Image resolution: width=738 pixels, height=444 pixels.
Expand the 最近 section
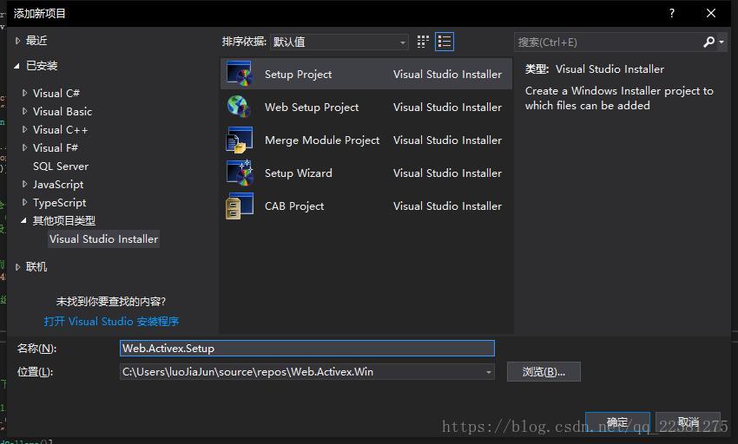pyautogui.click(x=17, y=41)
